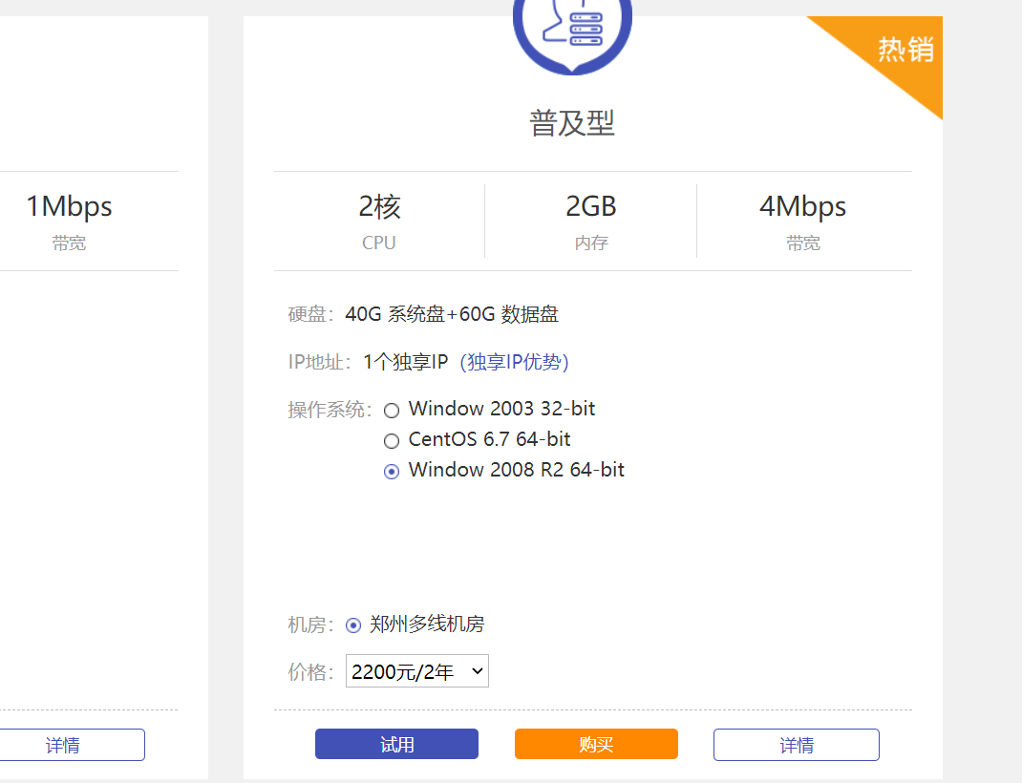
Task: Choose CentOS 6.7 64-bit operating system
Action: (x=392, y=441)
